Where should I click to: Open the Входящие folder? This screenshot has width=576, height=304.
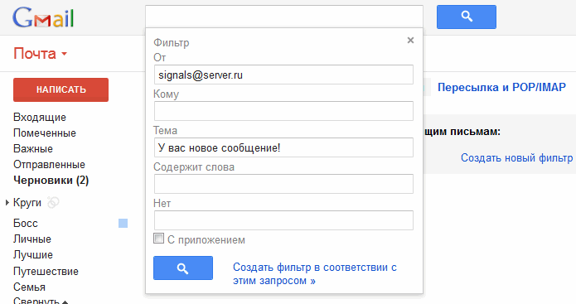tap(40, 117)
